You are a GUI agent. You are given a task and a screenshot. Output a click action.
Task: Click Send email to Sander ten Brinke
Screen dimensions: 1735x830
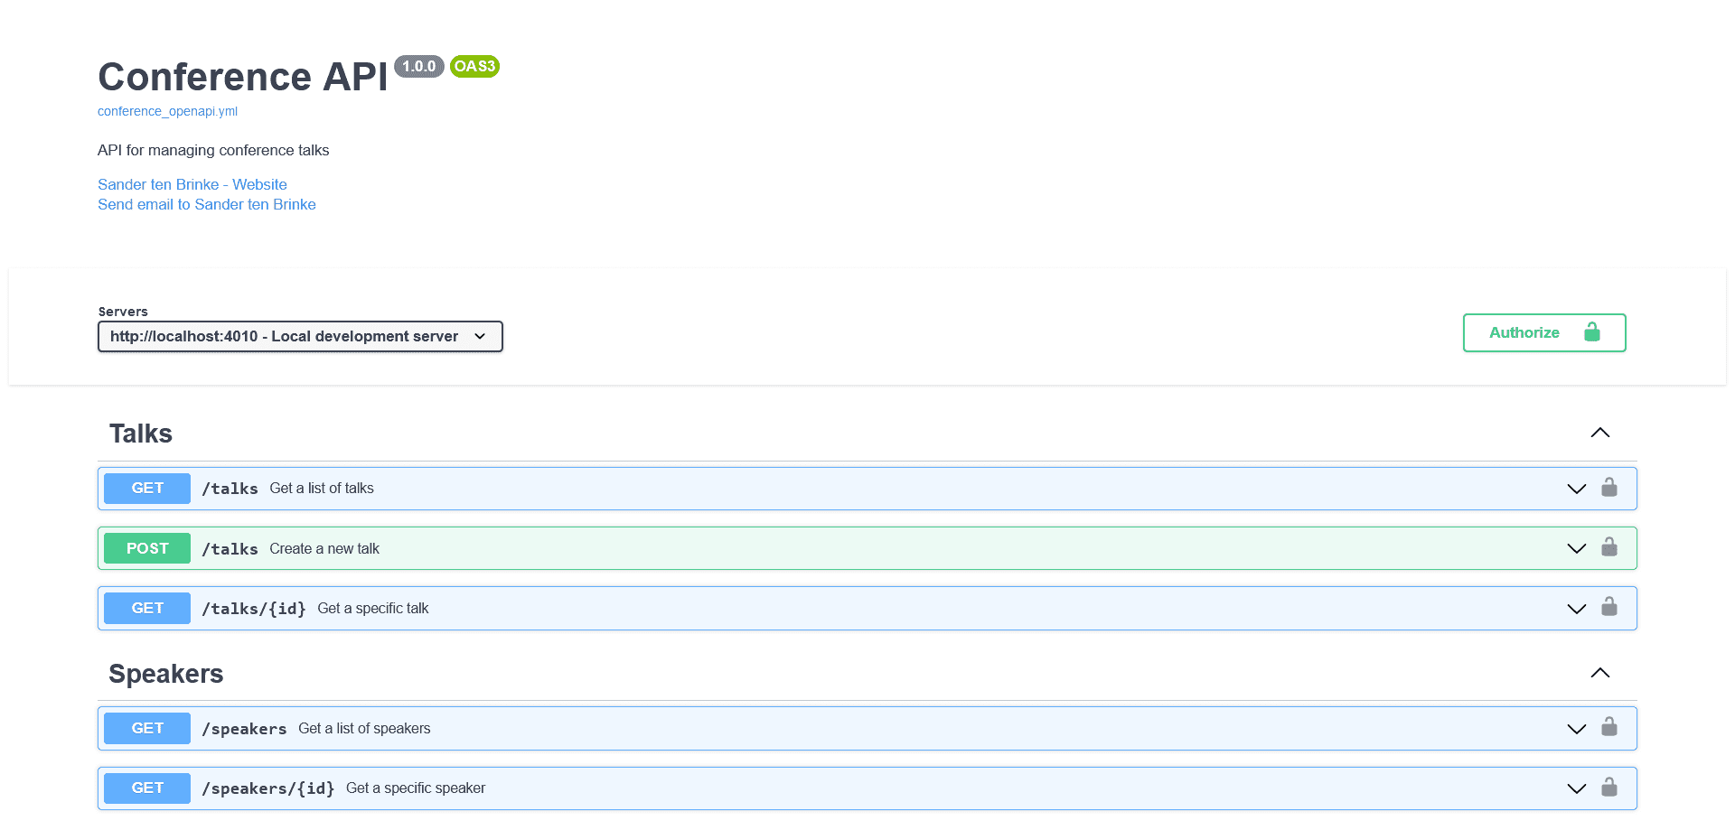point(207,204)
